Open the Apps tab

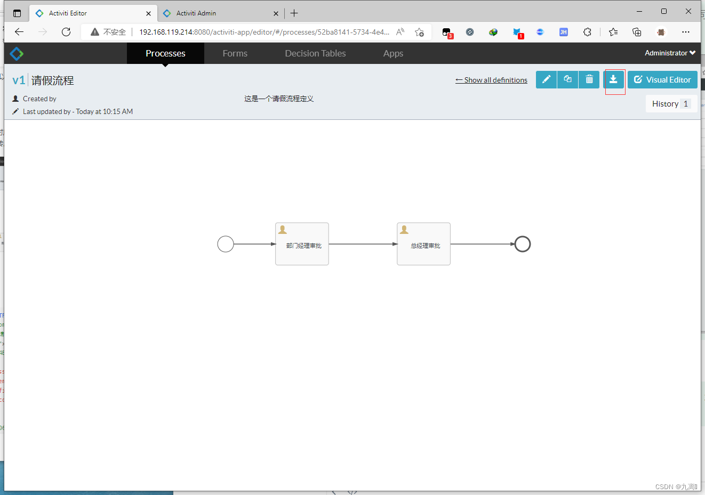pos(393,53)
